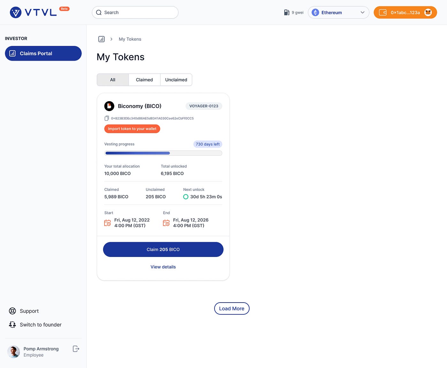Click the Next unlock green circle indicator
The height and width of the screenshot is (368, 447).
click(x=186, y=197)
